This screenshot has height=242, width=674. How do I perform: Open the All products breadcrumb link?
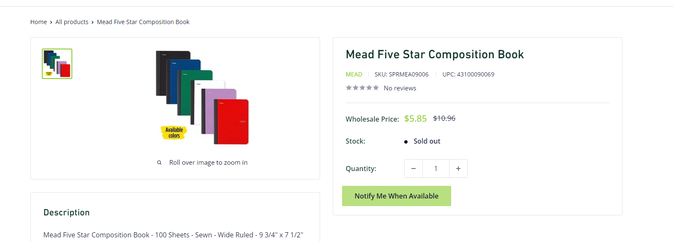(x=72, y=22)
